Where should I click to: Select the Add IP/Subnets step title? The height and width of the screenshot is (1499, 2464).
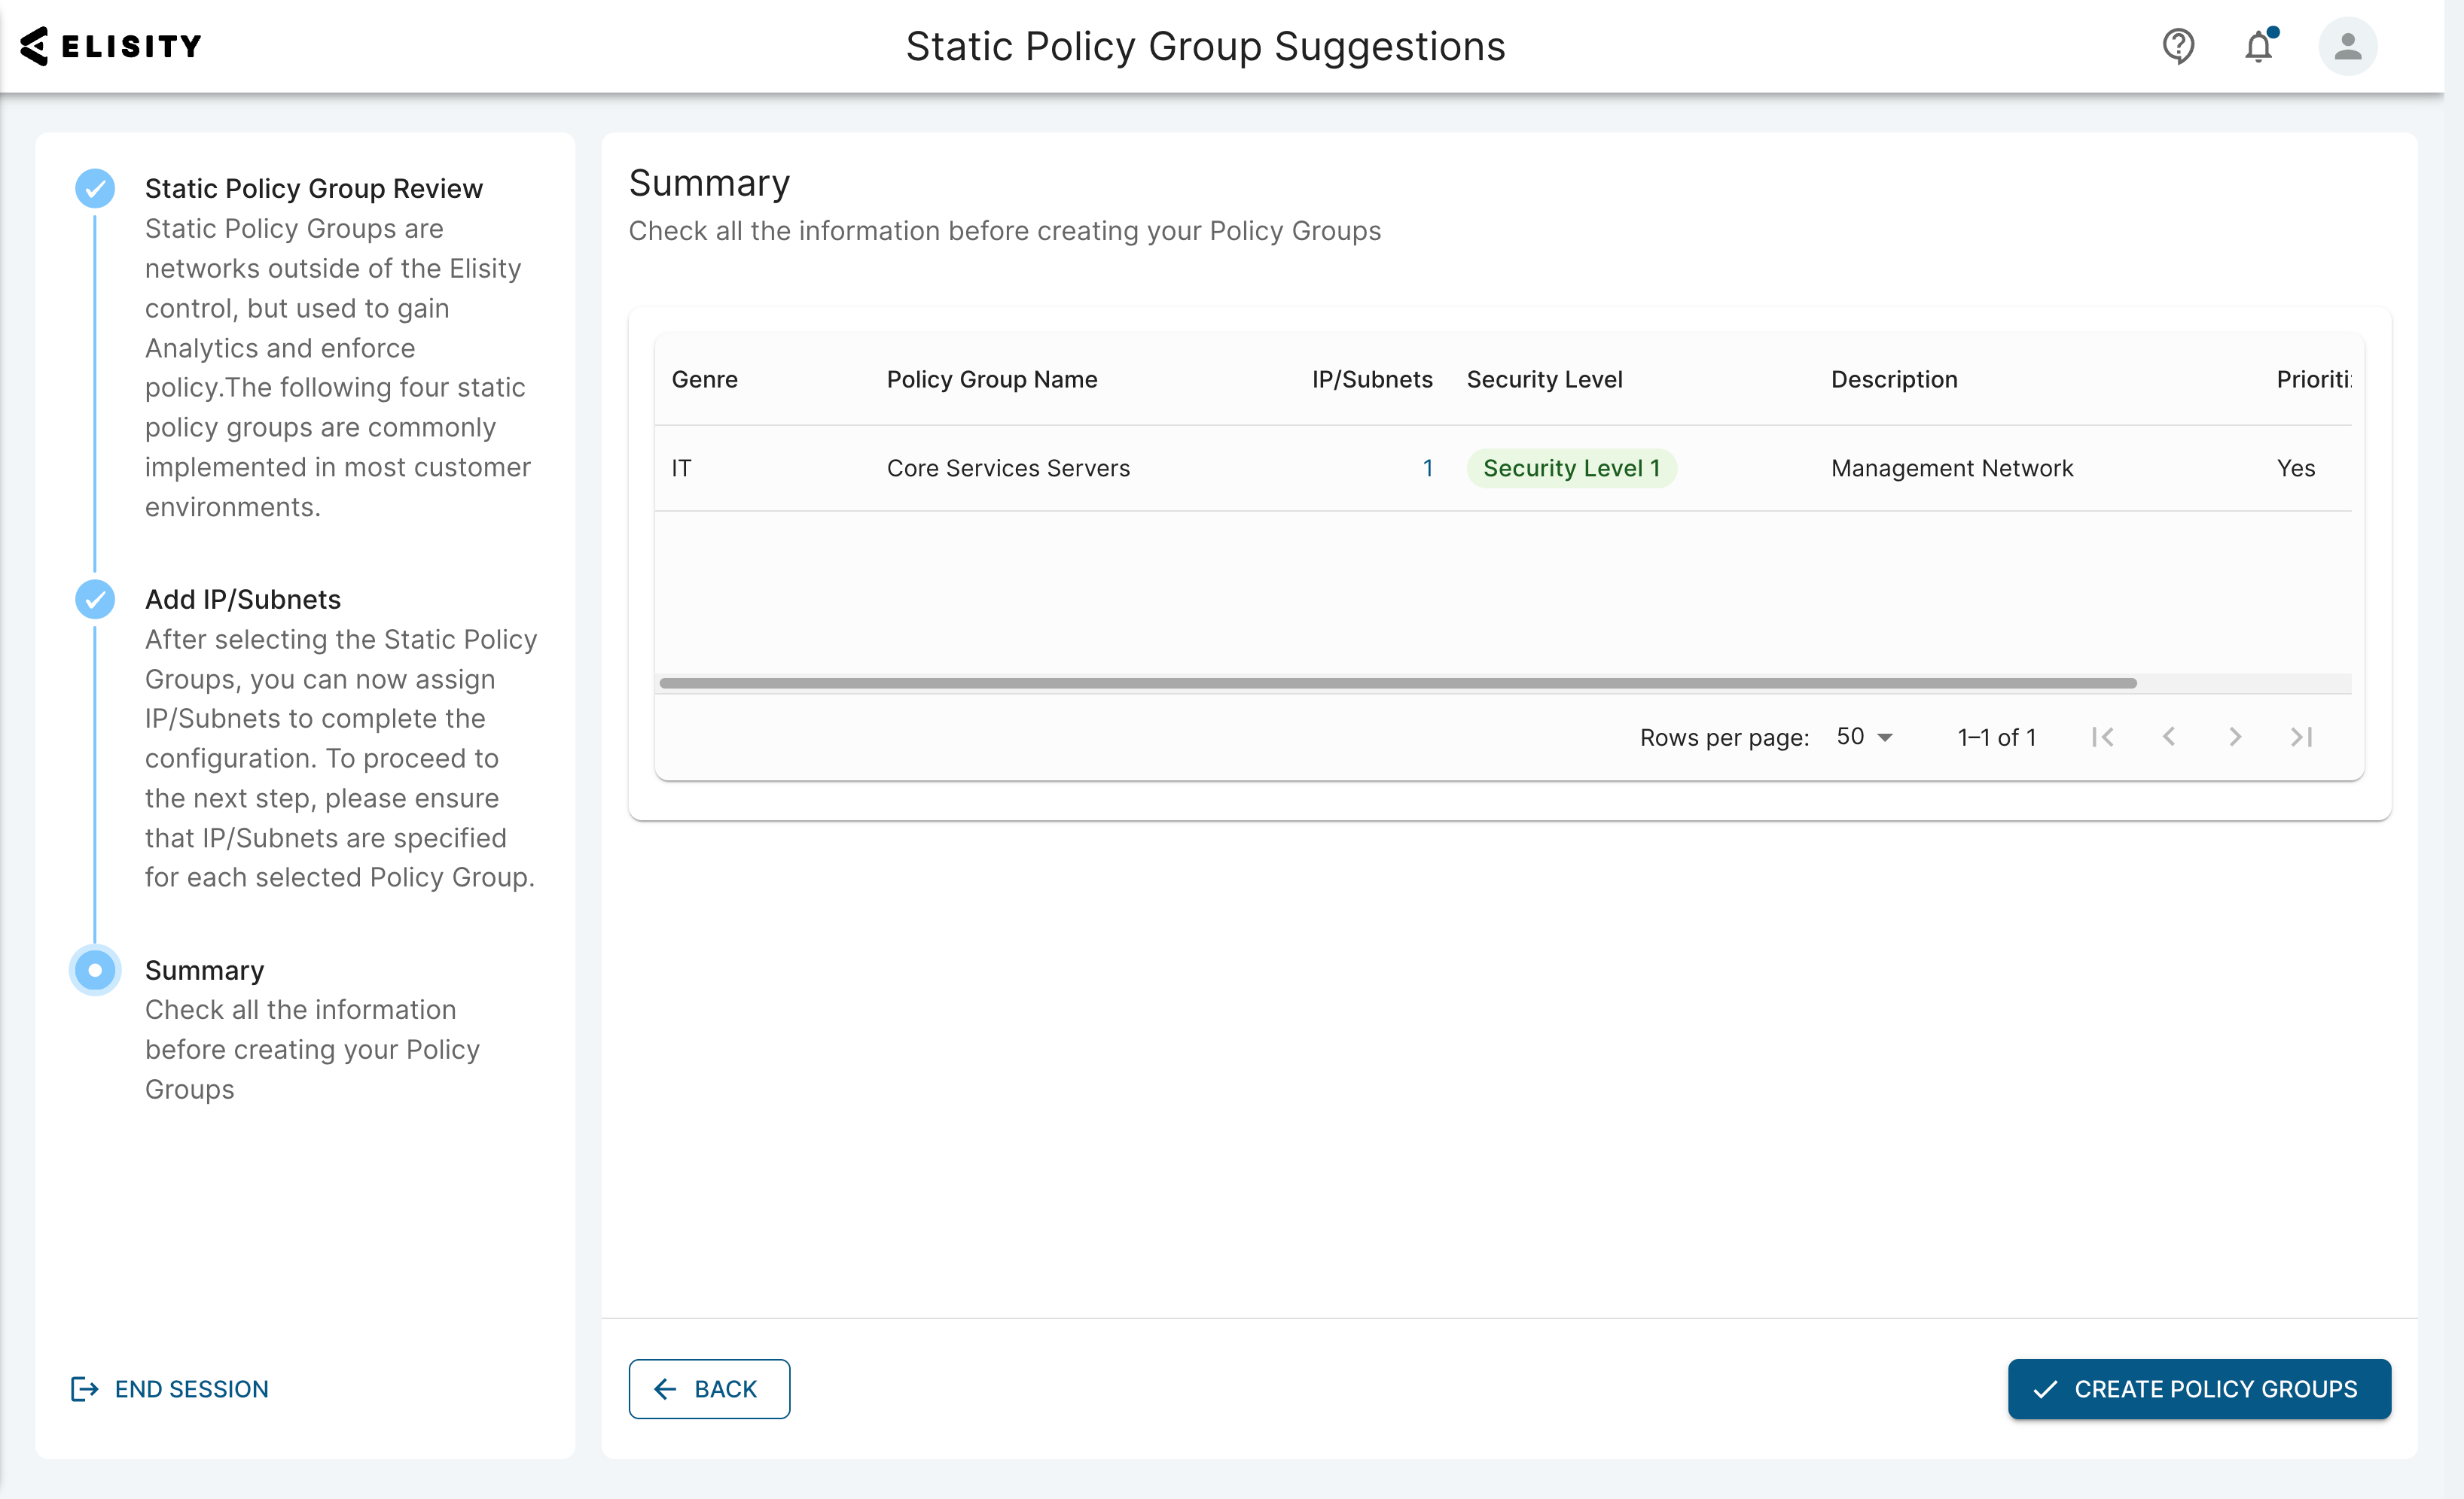point(243,598)
